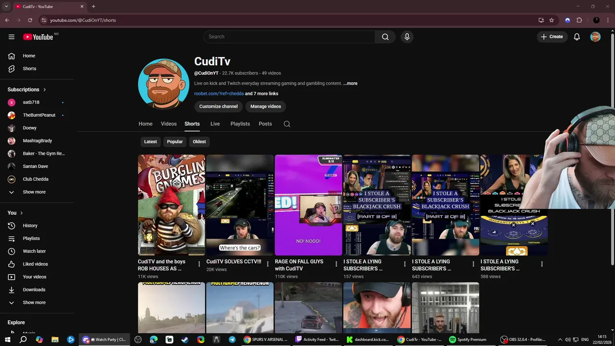Open options for RAGE ON FALL GUYS short
The image size is (615, 346).
point(336,264)
